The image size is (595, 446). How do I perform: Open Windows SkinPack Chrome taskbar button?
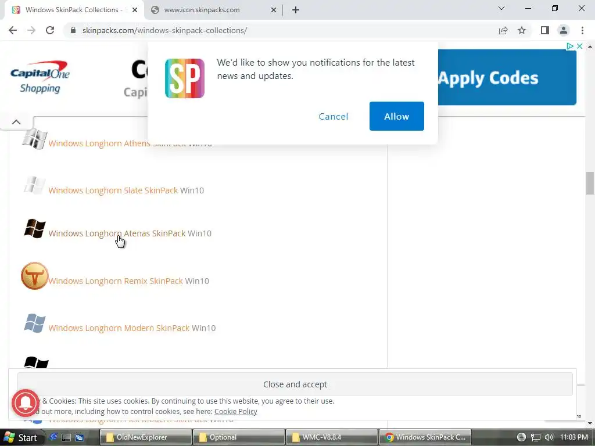(x=425, y=437)
